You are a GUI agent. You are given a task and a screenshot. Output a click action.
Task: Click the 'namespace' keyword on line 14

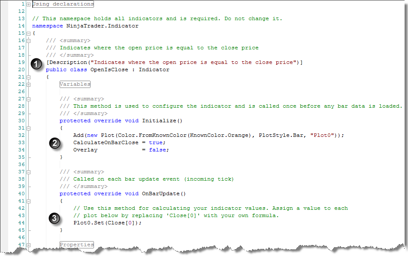pos(47,26)
